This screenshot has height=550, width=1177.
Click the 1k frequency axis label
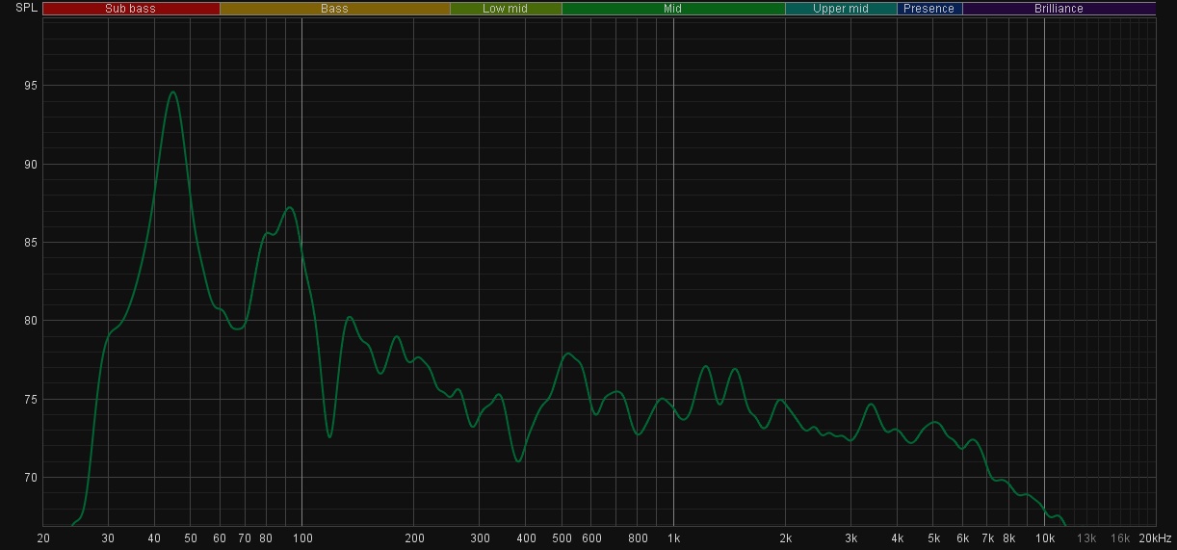[x=673, y=538]
